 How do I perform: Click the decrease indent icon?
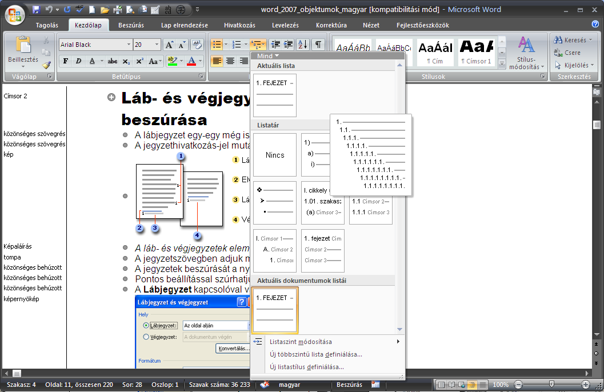275,44
